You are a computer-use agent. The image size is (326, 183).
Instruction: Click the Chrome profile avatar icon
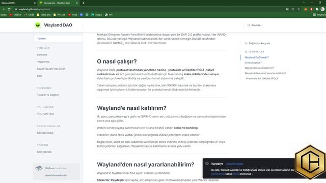click(322, 9)
